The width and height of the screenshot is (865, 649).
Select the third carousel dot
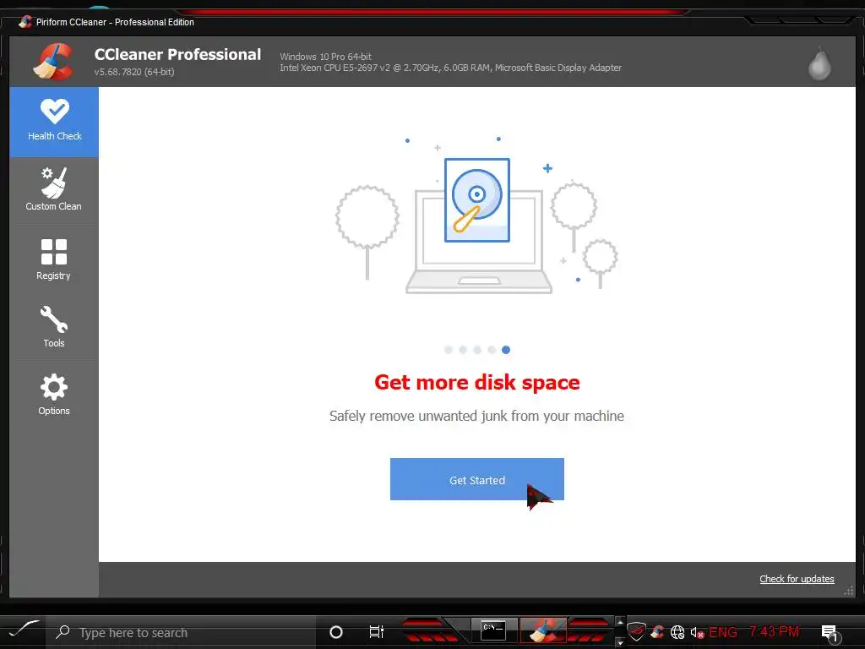pos(477,350)
